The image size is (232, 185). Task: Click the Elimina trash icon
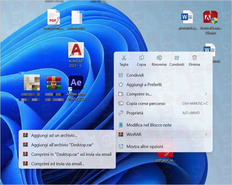195,58
